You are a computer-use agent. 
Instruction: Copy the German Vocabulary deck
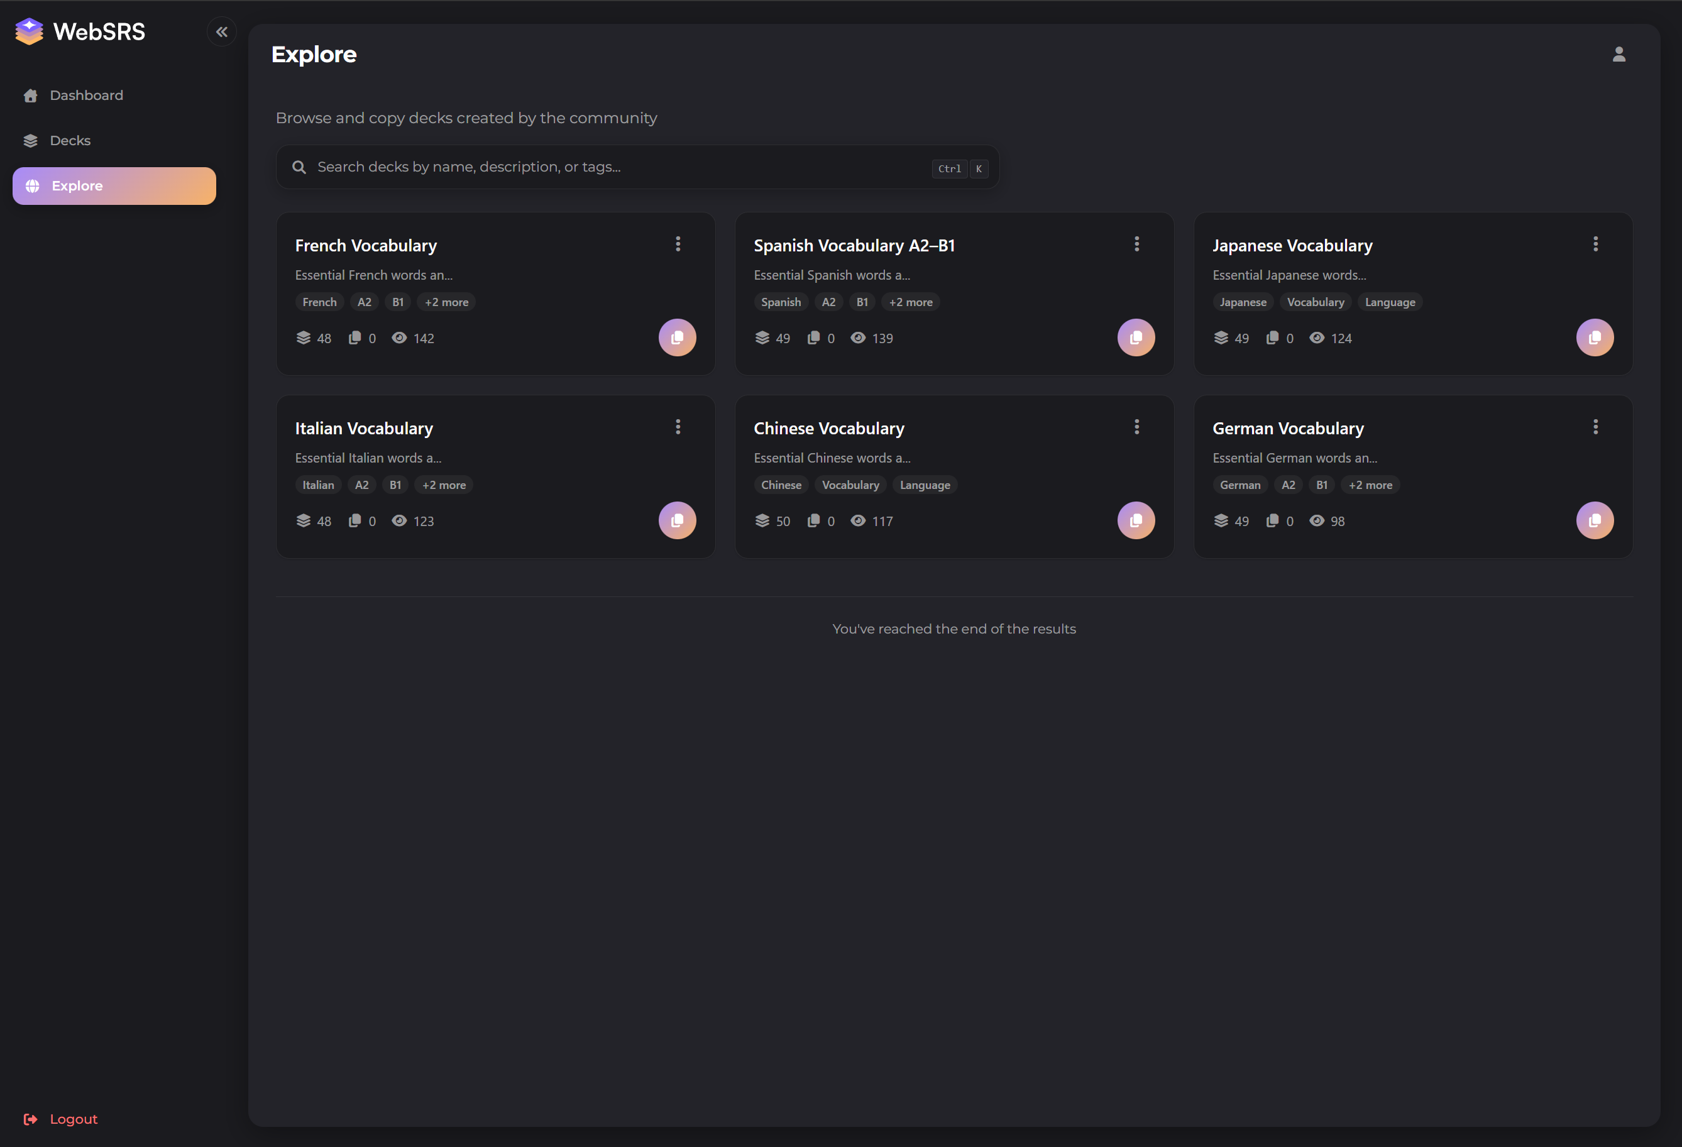[x=1595, y=520]
